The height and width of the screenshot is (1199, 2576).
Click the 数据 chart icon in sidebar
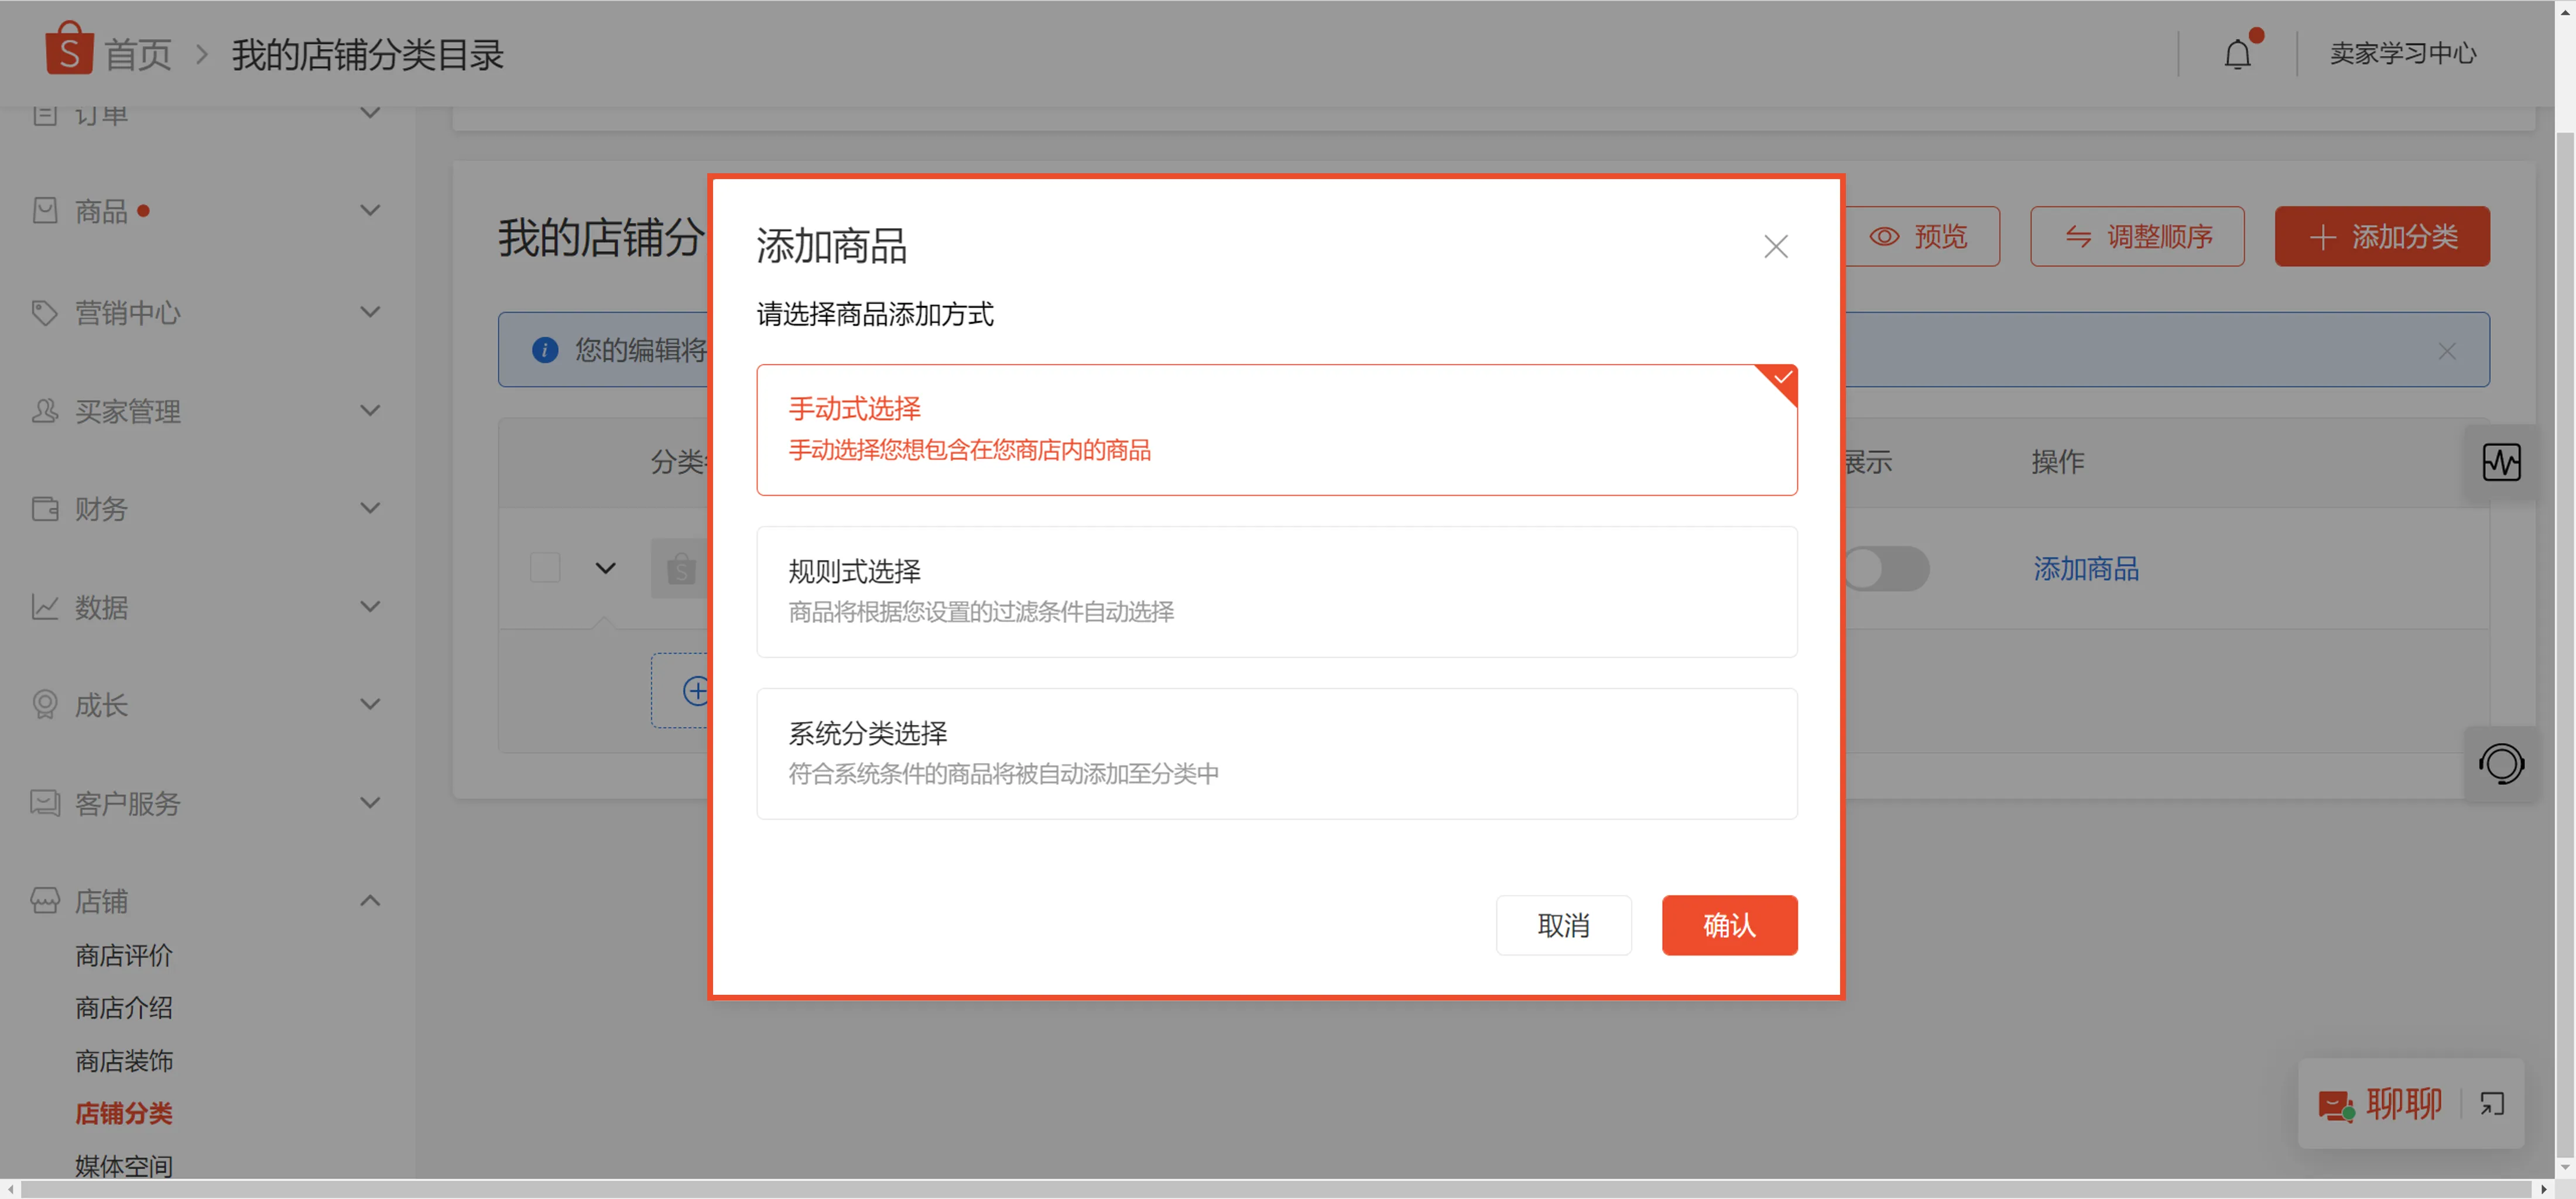(44, 606)
